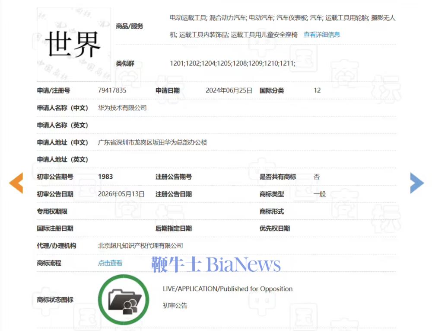Screen dimensions: 432x331
Task: Select address 广东省深圳市龙岗区坂田华为总部办公楼
Action: pos(152,142)
